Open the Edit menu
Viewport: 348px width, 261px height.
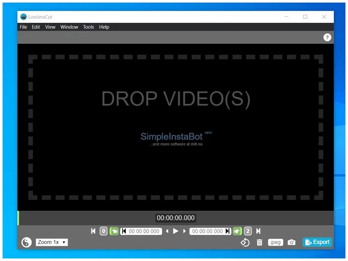36,27
